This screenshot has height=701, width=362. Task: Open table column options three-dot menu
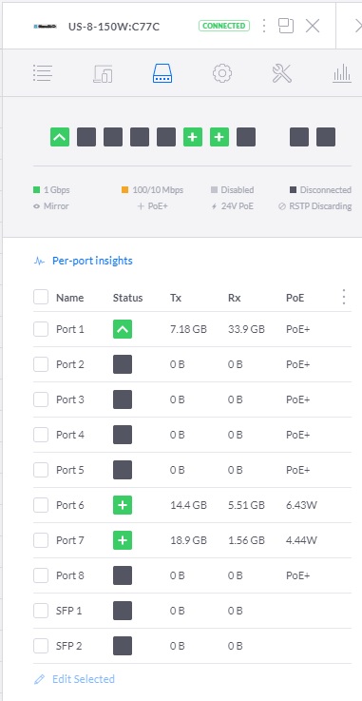tap(344, 297)
